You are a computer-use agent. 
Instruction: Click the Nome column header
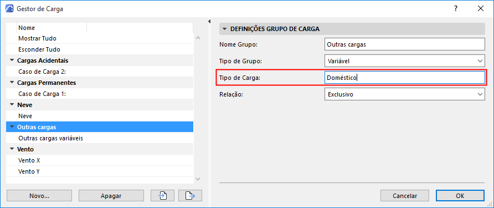(52, 28)
